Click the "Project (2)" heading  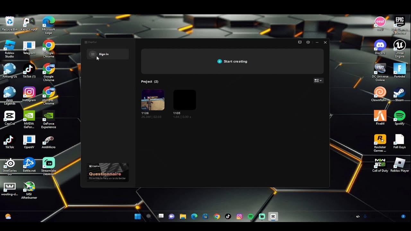150,81
